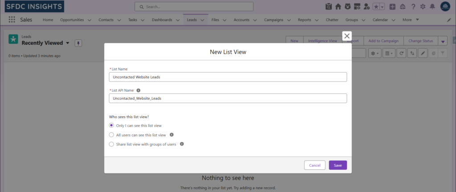Screen dimensions: 456x192
Task: Click info icon next to List API Name
Action: coord(138,90)
